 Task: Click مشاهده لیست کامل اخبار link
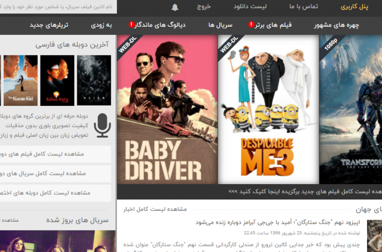tap(155, 209)
